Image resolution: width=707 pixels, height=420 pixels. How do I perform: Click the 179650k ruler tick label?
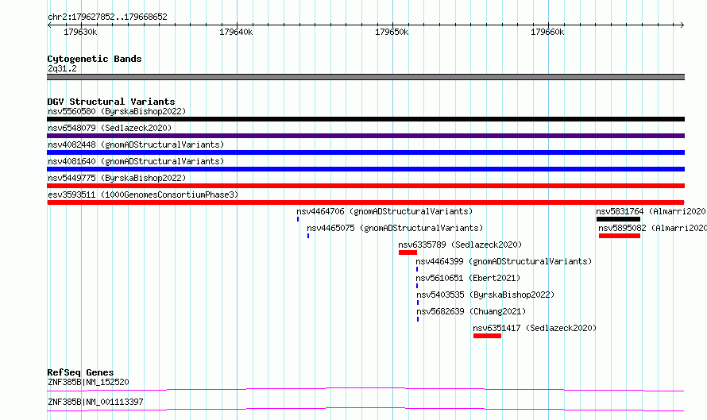(392, 32)
